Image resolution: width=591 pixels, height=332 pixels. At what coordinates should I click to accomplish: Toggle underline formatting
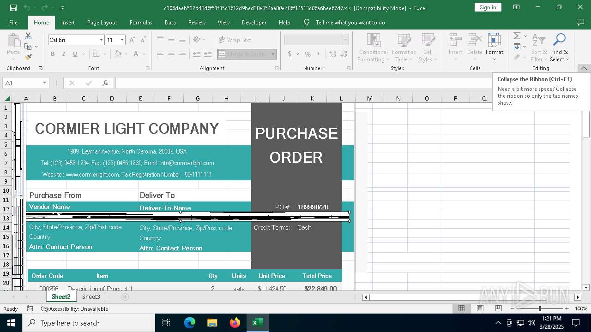[75, 54]
